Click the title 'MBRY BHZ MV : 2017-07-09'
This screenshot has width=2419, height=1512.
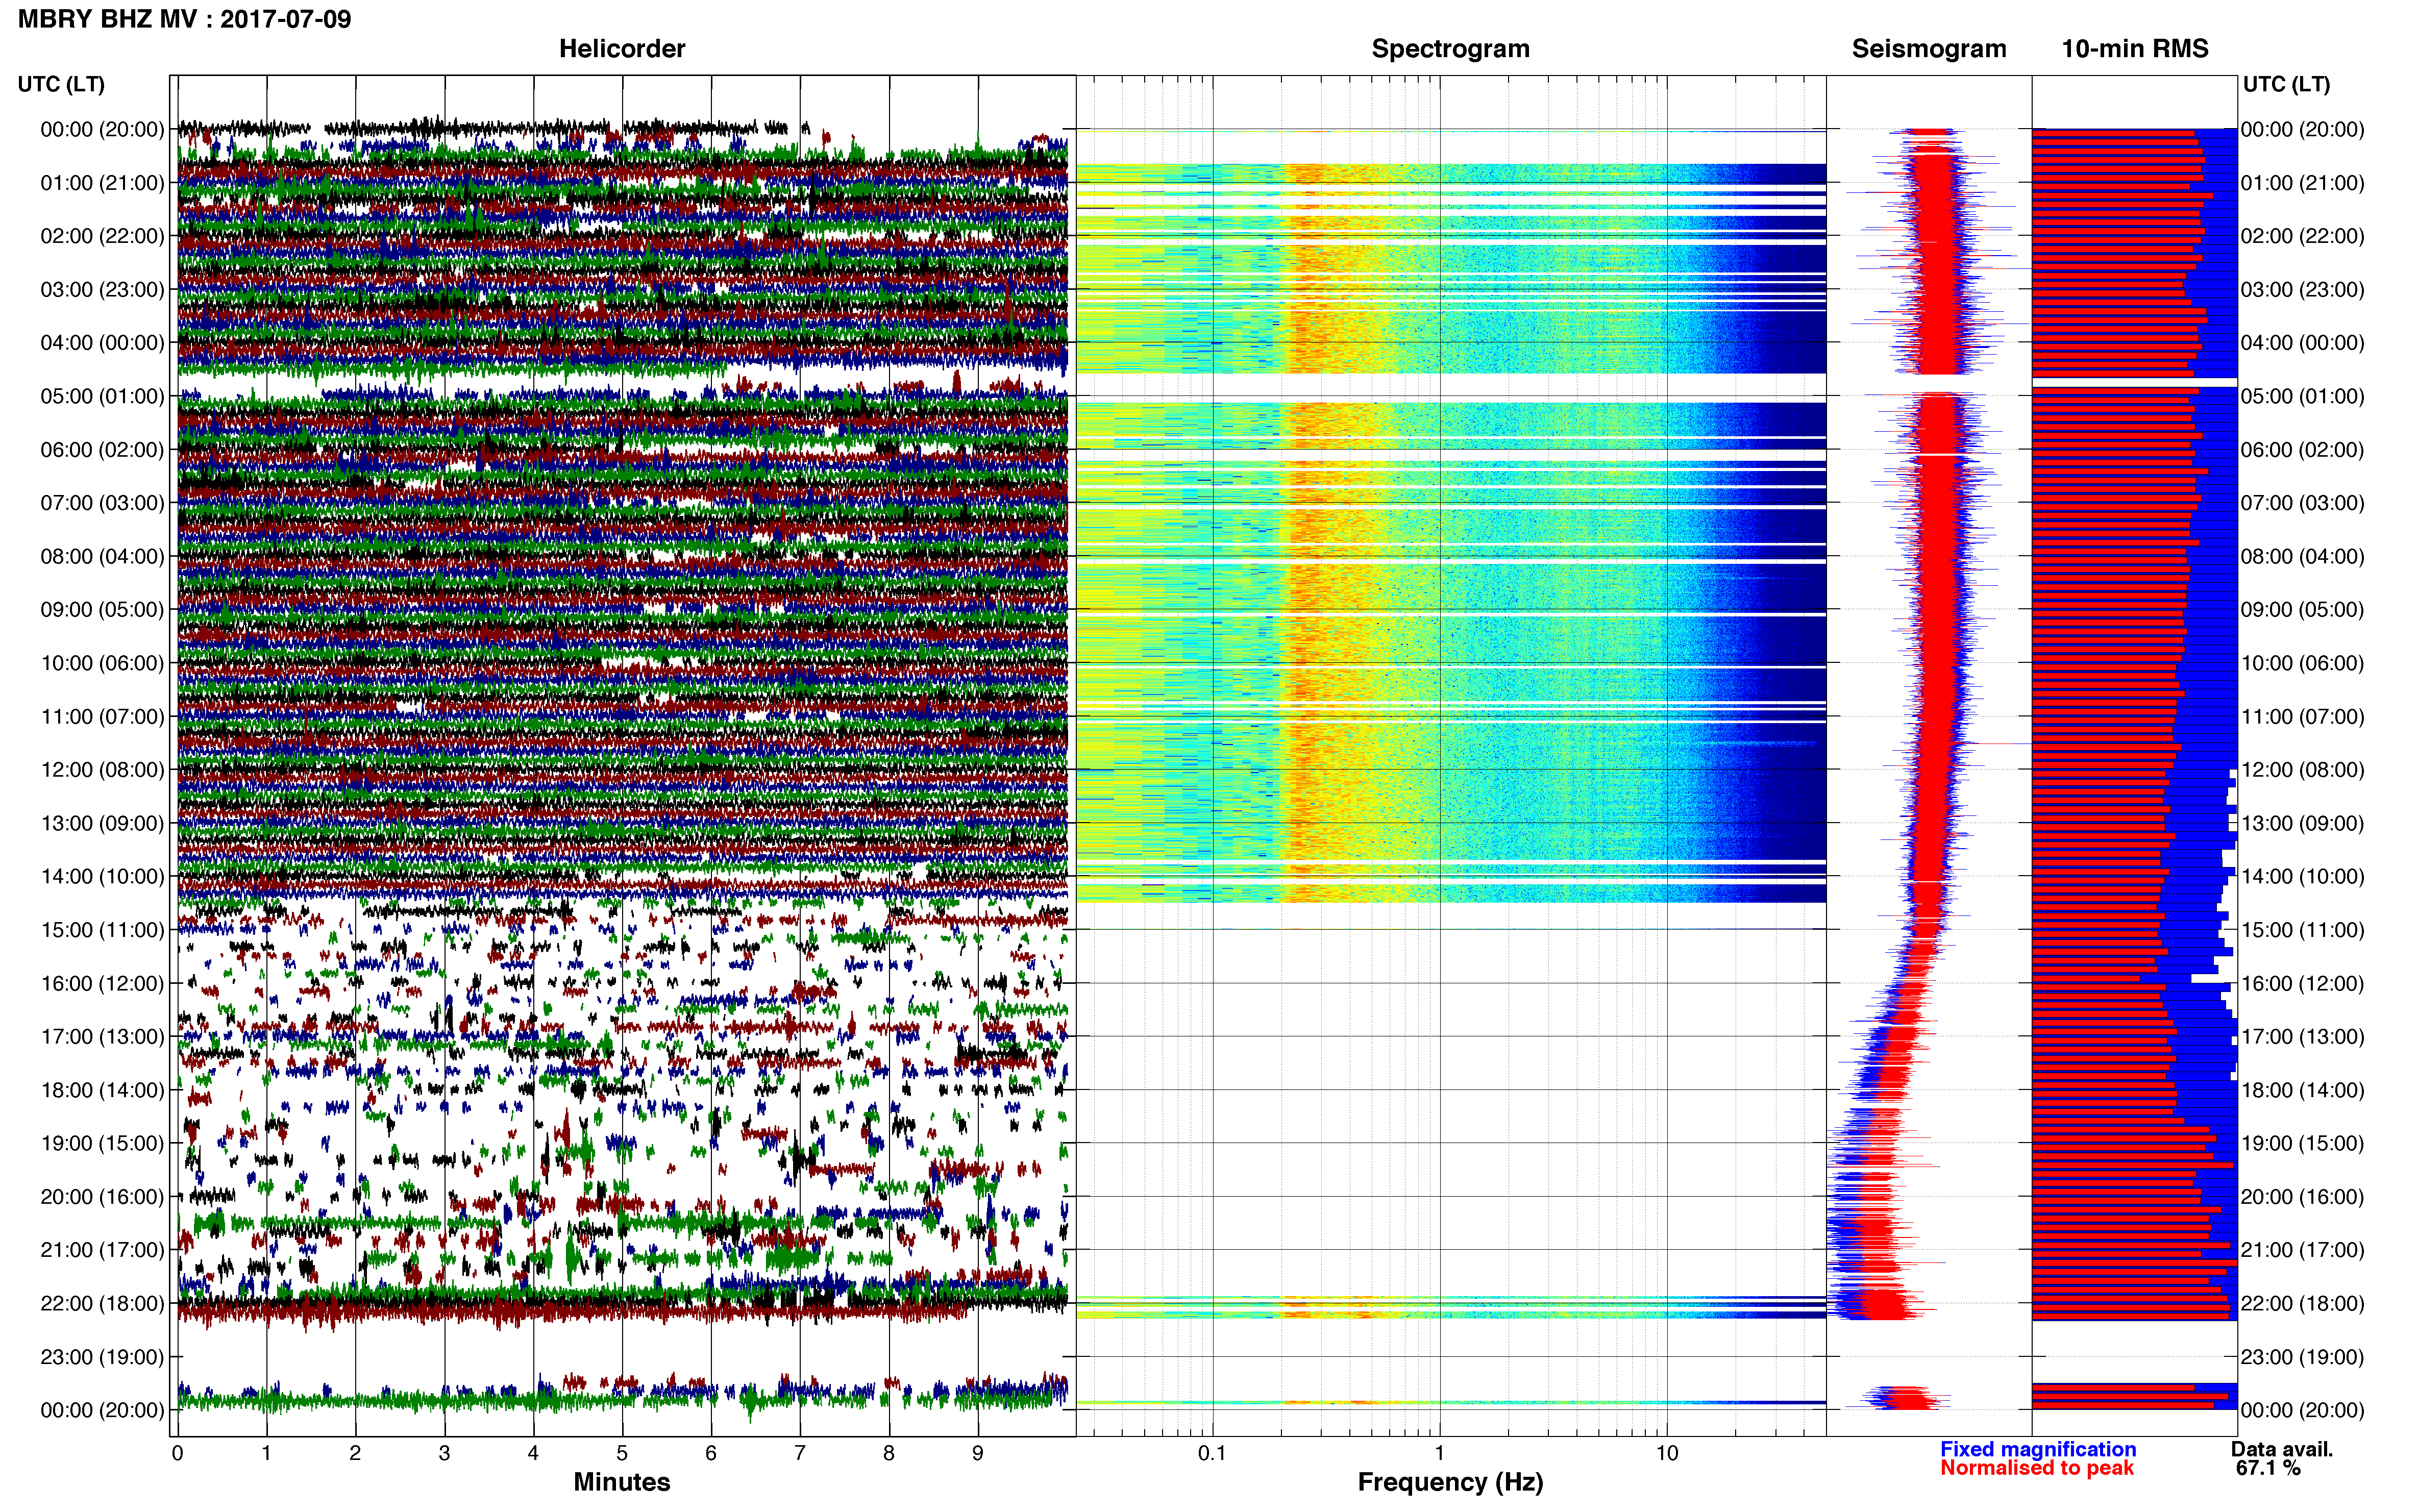click(x=185, y=19)
